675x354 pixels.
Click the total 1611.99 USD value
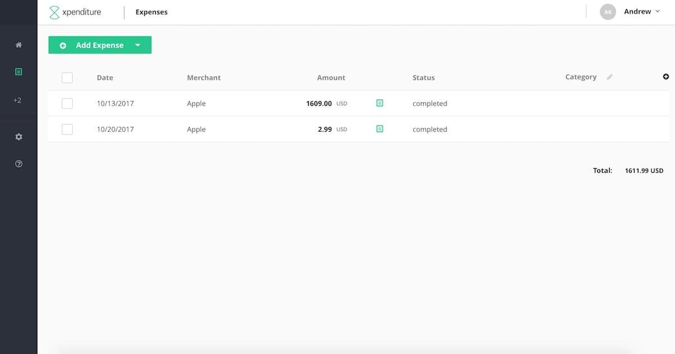coord(644,171)
